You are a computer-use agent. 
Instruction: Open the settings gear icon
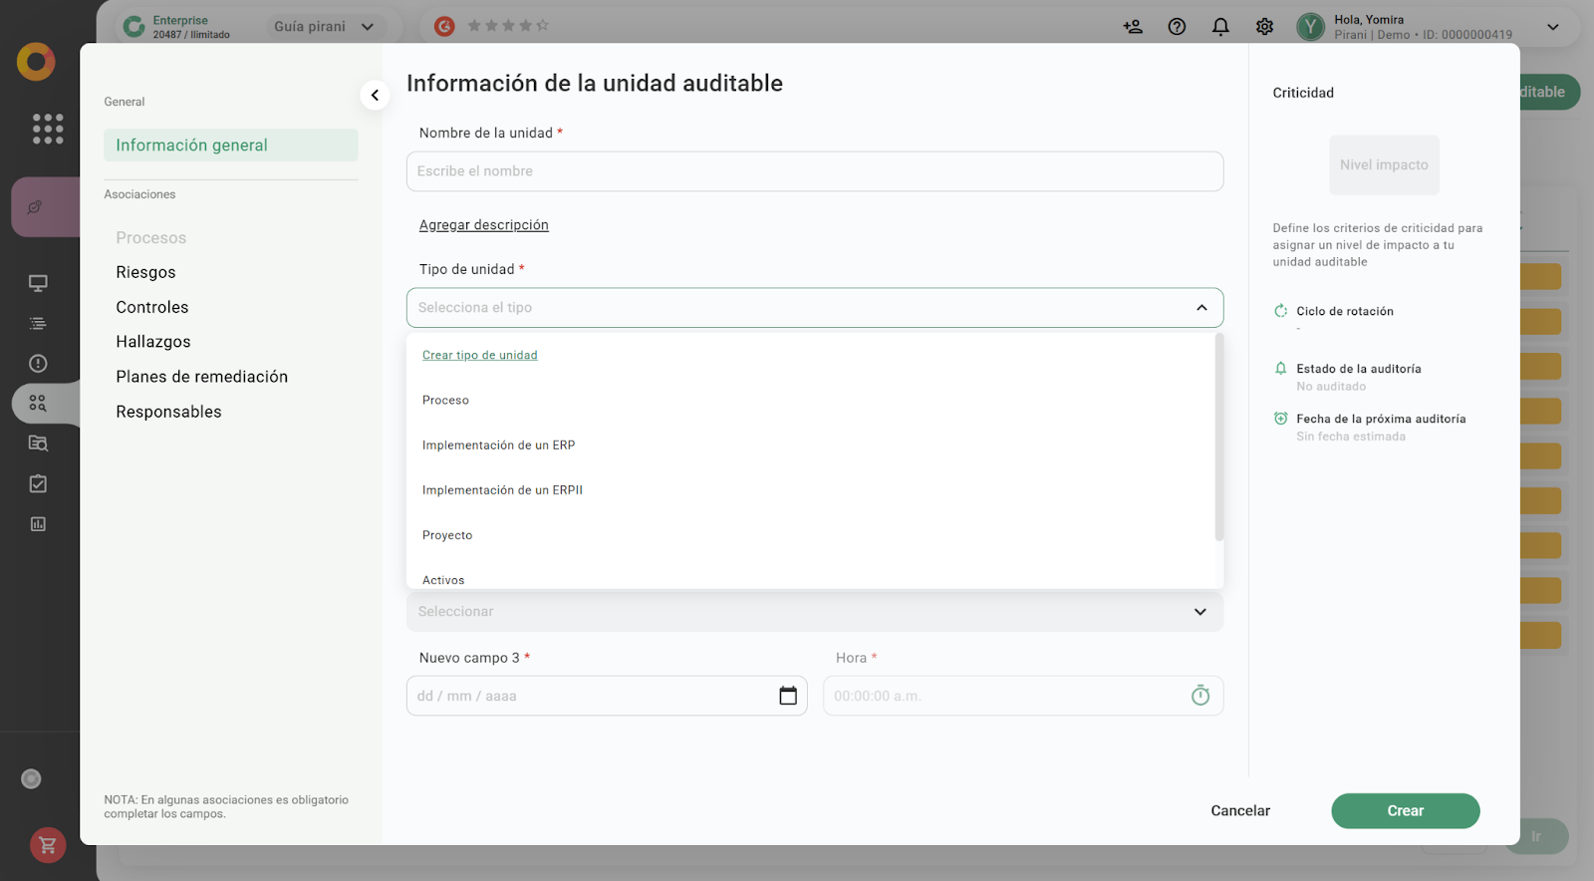pyautogui.click(x=1263, y=27)
